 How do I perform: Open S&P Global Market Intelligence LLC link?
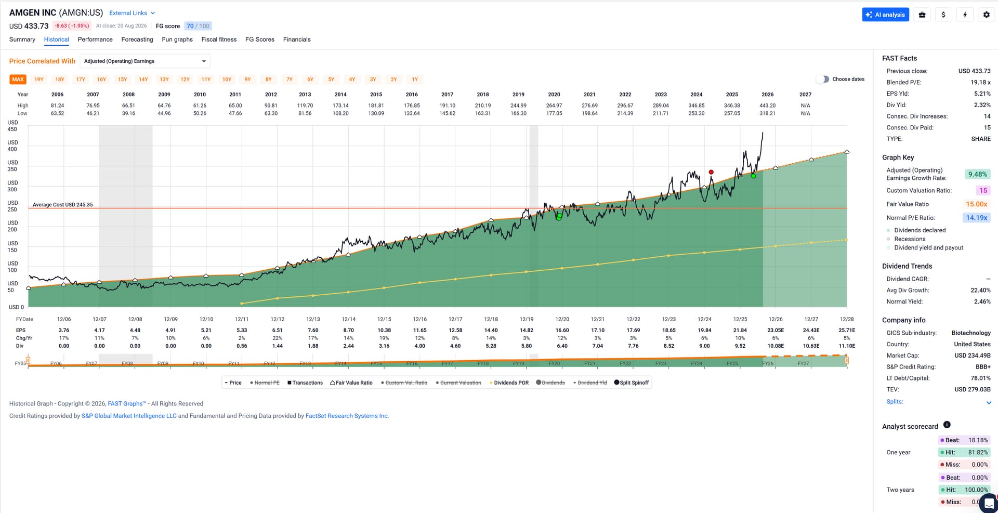[x=129, y=416]
